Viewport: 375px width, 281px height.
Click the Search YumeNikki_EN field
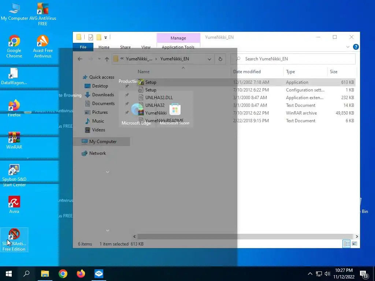click(293, 59)
